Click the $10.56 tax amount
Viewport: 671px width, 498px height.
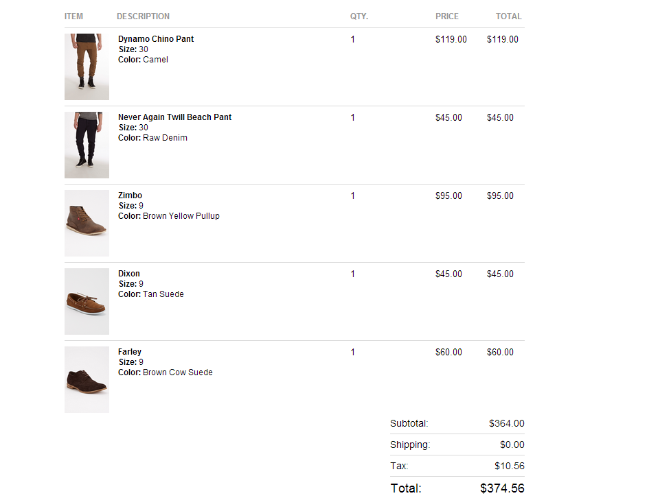pos(509,466)
